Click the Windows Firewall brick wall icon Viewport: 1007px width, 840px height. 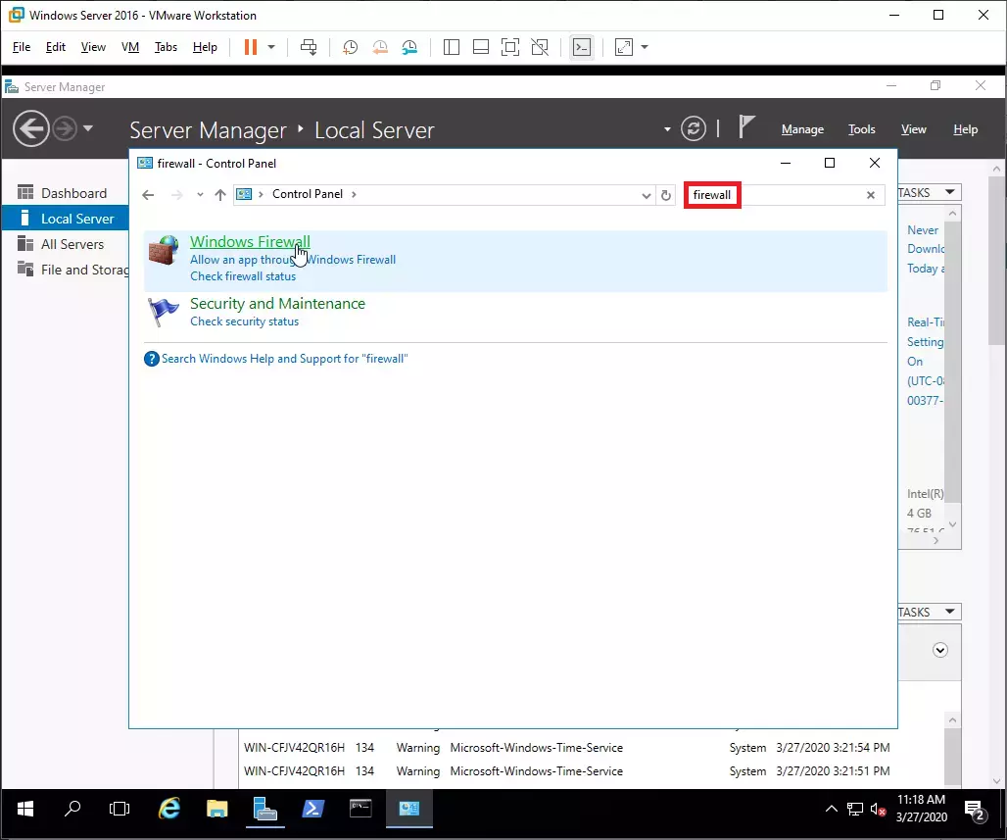pyautogui.click(x=164, y=250)
